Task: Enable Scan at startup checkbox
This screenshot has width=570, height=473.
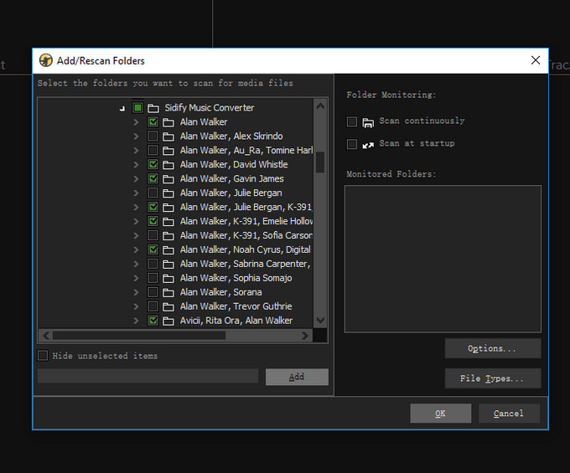Action: [x=351, y=144]
